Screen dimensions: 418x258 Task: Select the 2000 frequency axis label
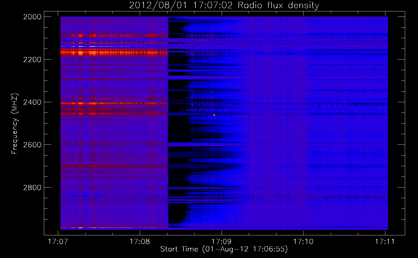(x=32, y=17)
